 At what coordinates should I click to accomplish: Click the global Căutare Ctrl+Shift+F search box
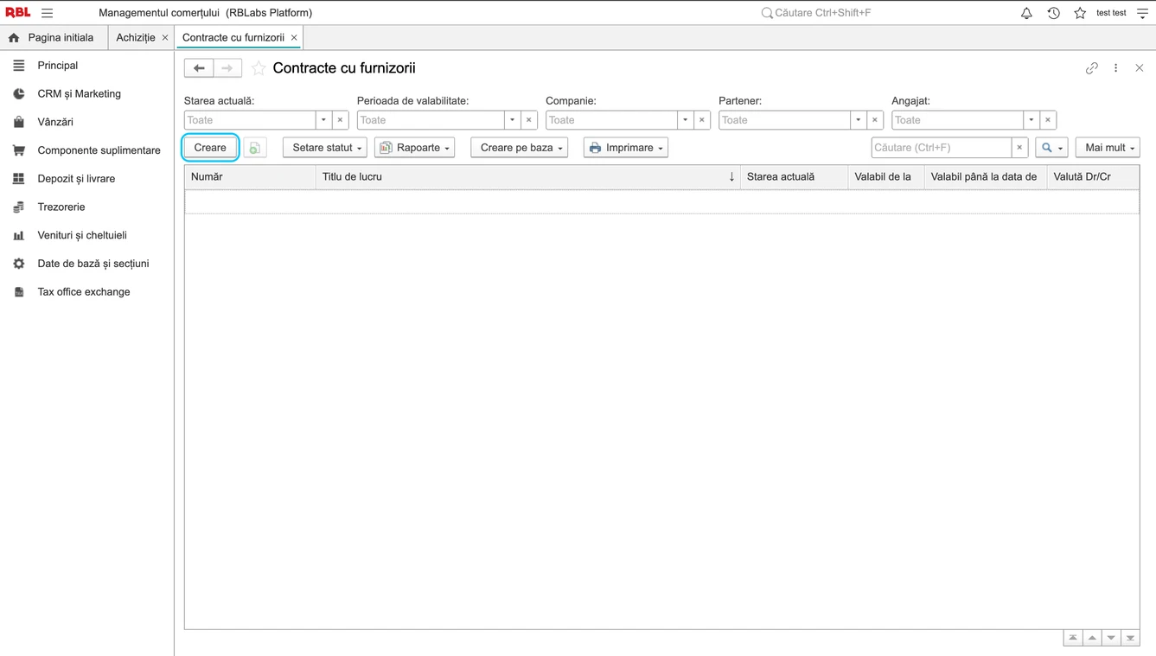click(821, 13)
